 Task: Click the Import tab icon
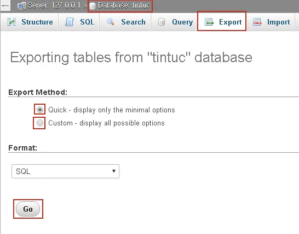click(257, 22)
